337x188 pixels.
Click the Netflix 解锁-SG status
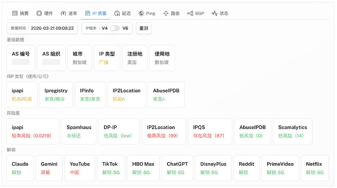point(315,172)
